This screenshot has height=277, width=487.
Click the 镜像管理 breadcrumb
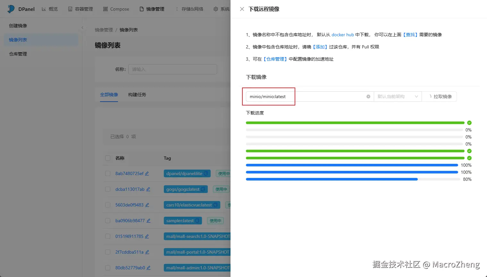(x=104, y=30)
